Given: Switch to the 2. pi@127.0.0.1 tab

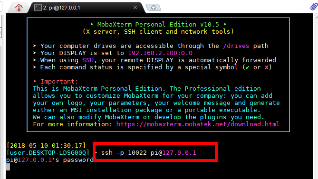Looking at the screenshot, I should (61, 8).
